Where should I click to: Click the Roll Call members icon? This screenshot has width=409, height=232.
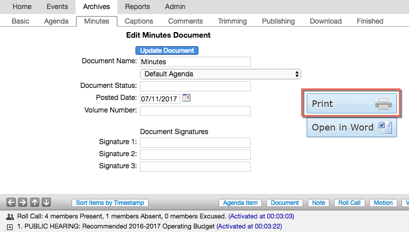click(x=10, y=216)
